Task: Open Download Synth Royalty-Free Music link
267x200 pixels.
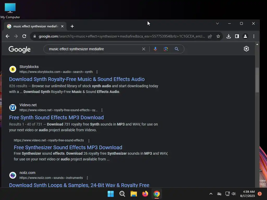Action: click(x=77, y=79)
